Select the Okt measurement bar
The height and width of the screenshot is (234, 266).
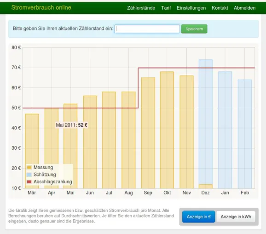167,130
